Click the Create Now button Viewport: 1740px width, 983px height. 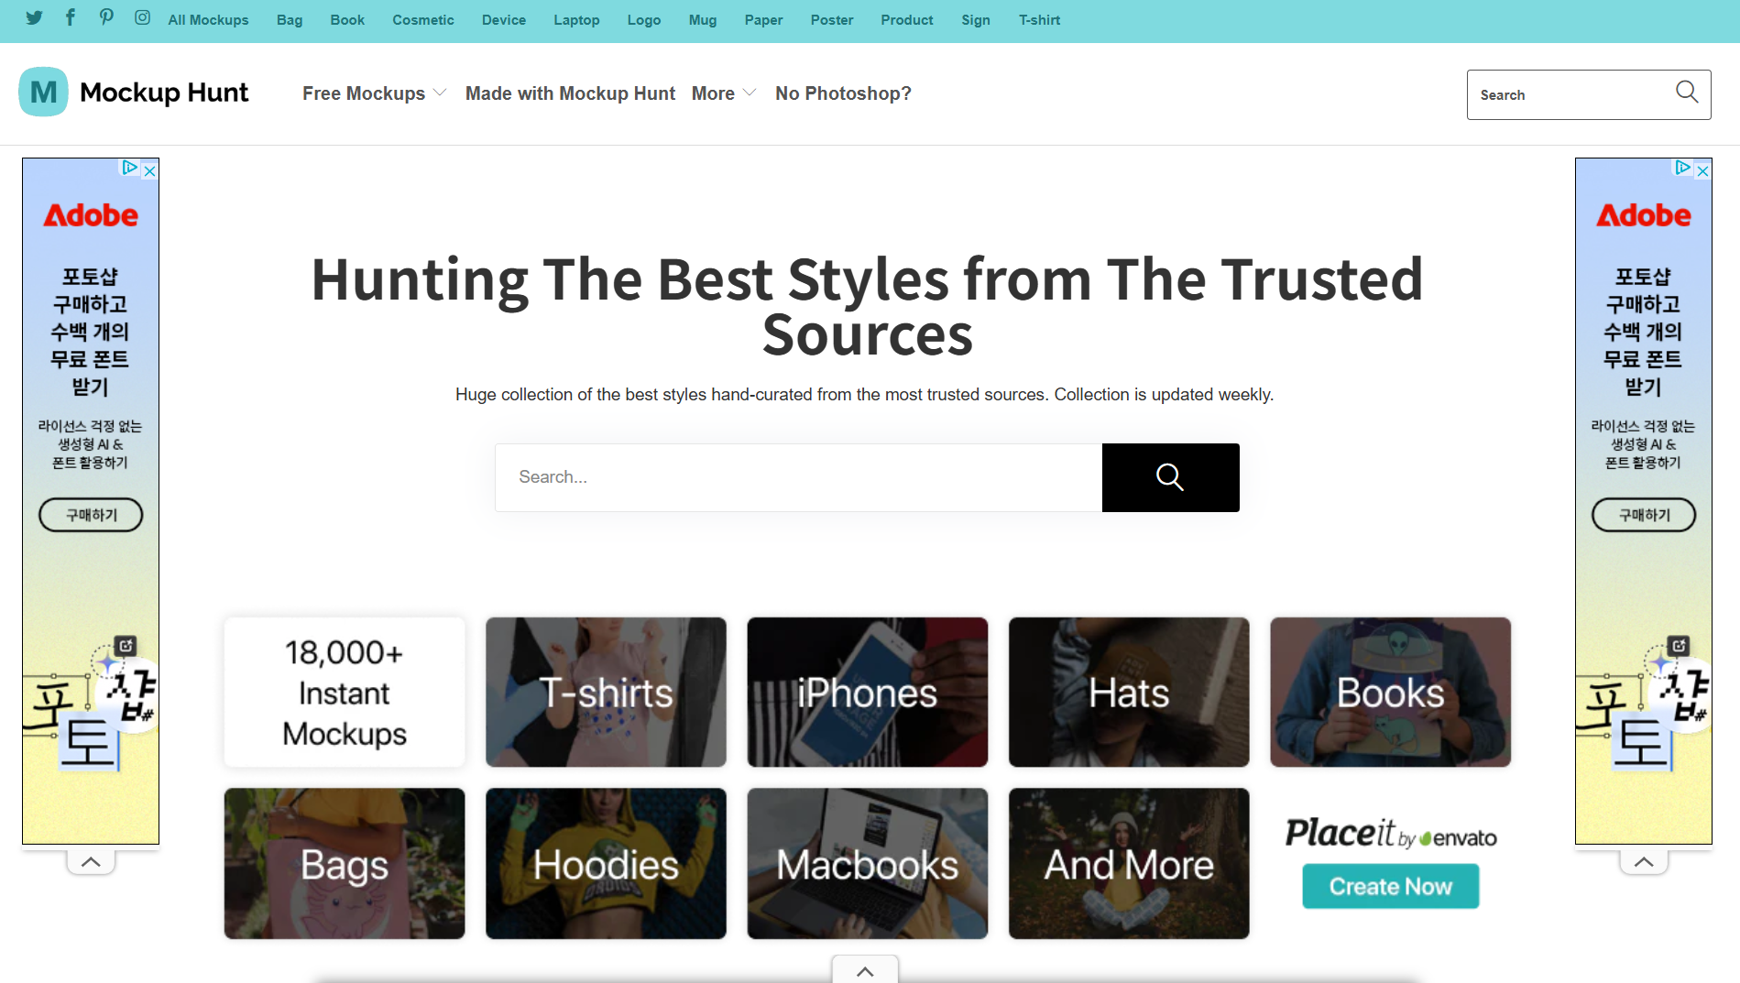pyautogui.click(x=1390, y=887)
